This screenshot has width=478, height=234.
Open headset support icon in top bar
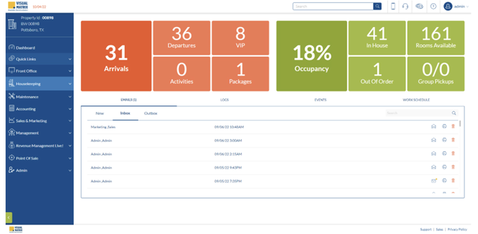click(406, 6)
